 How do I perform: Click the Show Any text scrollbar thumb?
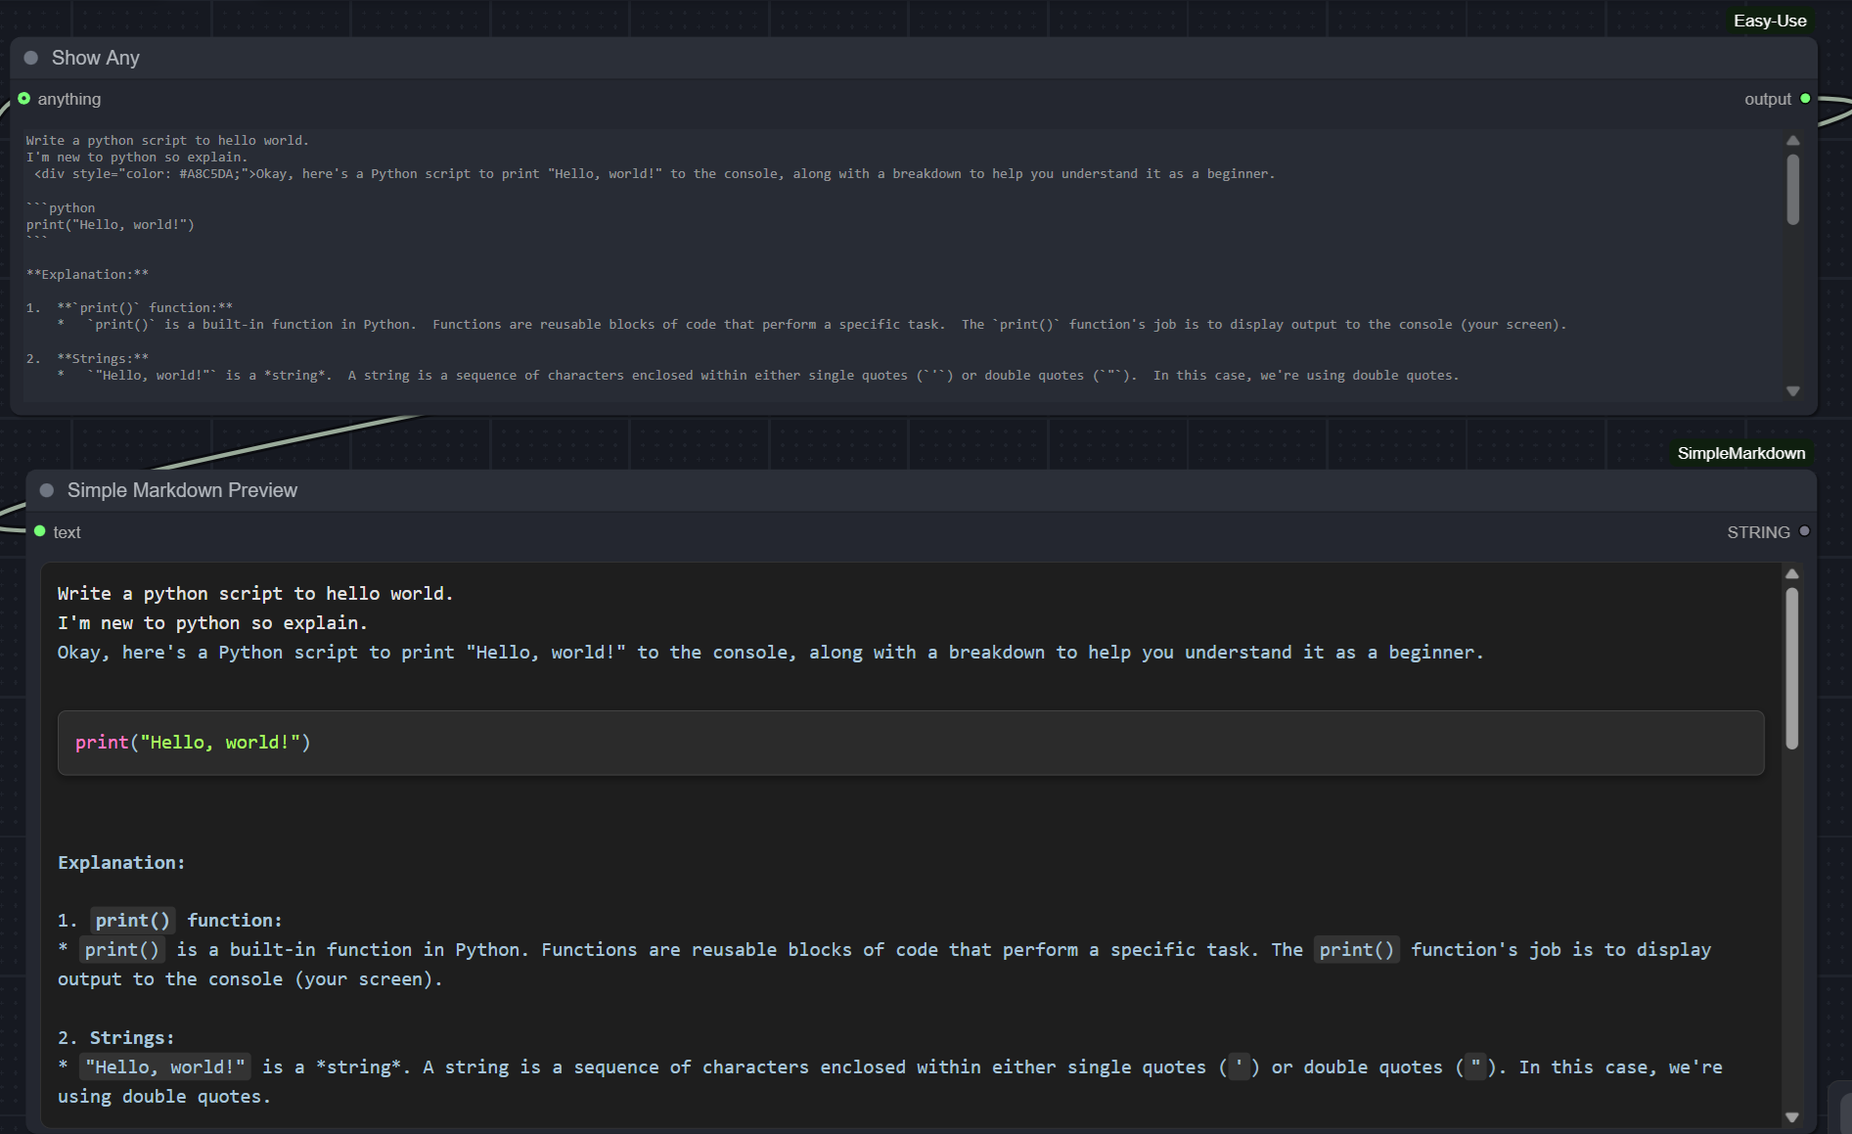(x=1792, y=190)
